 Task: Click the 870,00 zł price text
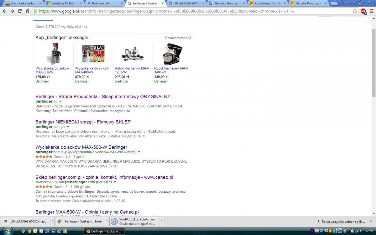coord(82,77)
